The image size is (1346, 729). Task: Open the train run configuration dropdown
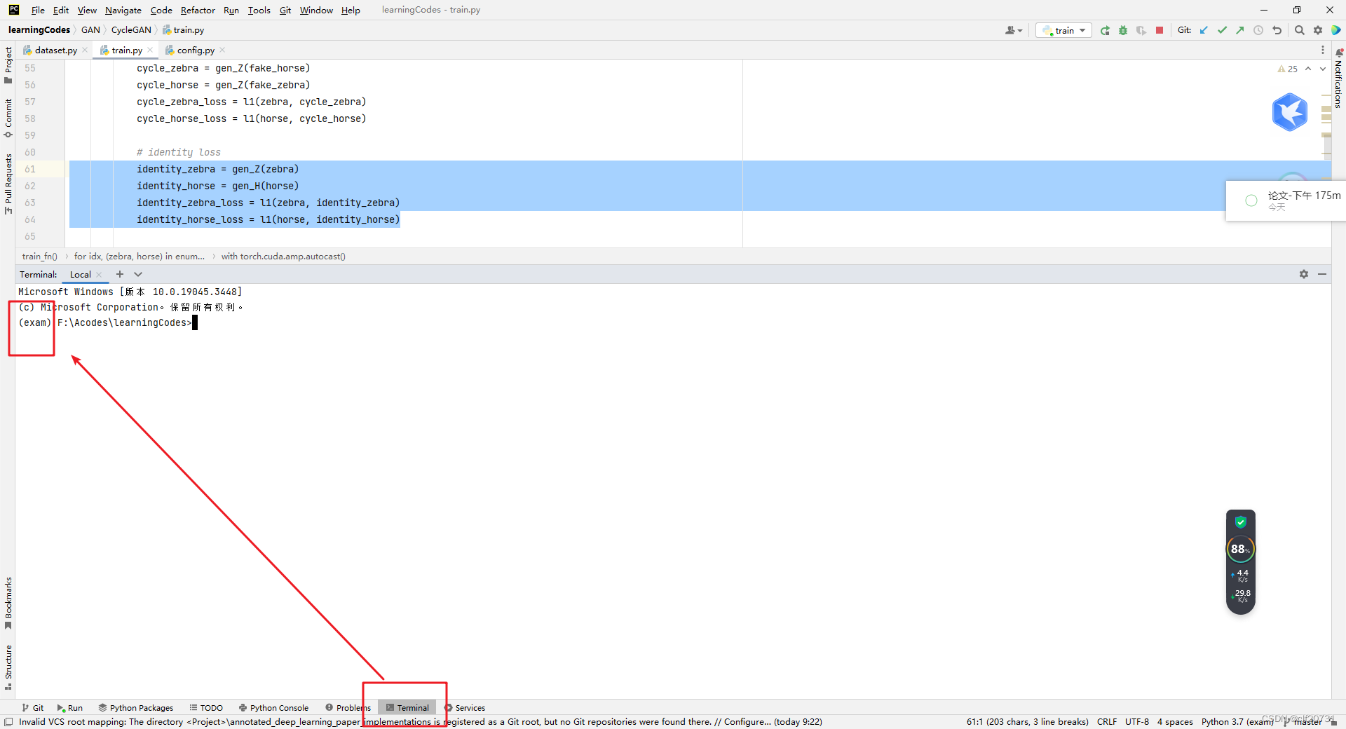point(1081,30)
